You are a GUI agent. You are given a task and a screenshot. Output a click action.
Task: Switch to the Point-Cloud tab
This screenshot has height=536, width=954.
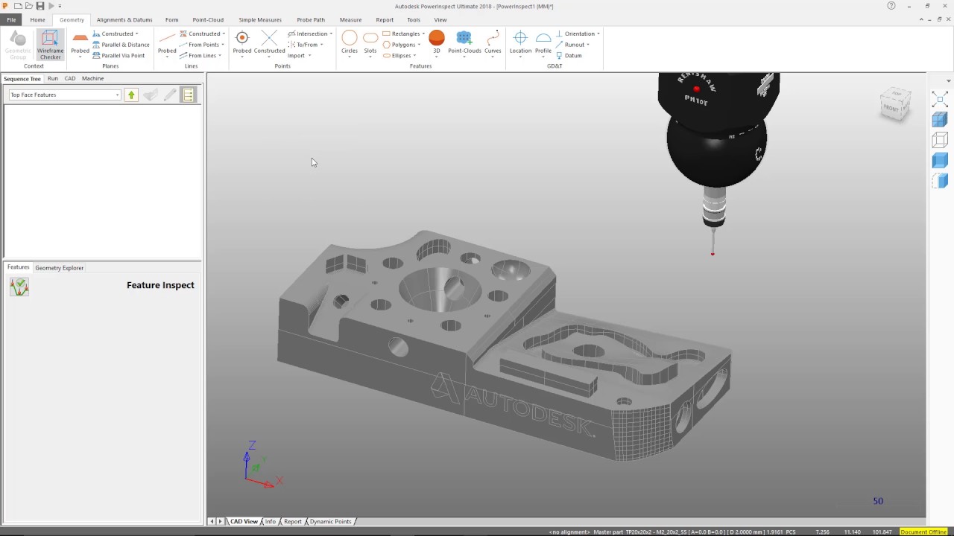click(x=208, y=20)
